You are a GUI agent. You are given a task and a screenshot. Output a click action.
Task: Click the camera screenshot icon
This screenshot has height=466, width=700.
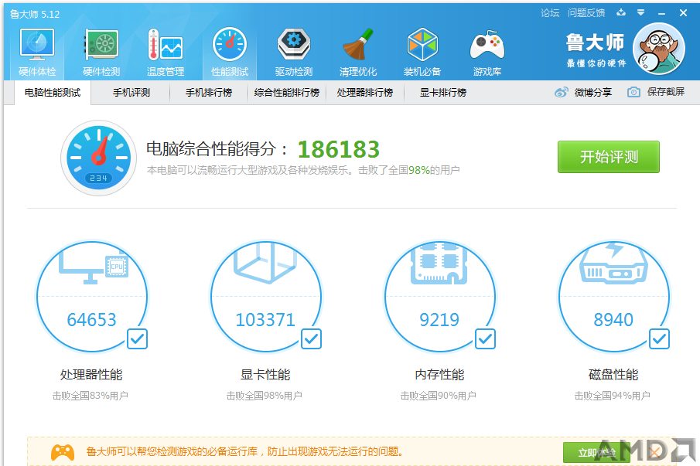pyautogui.click(x=633, y=92)
